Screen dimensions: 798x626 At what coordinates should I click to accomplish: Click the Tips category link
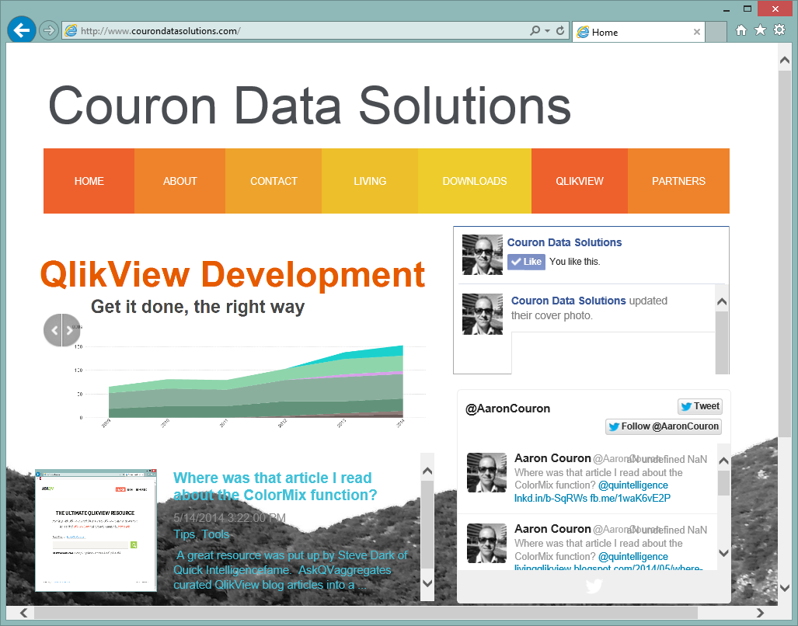pyautogui.click(x=184, y=534)
